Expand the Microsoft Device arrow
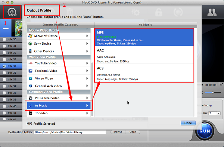 (87, 36)
